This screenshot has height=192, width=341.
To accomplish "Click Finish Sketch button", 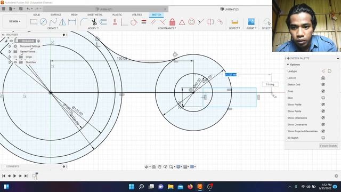I will 328,146.
